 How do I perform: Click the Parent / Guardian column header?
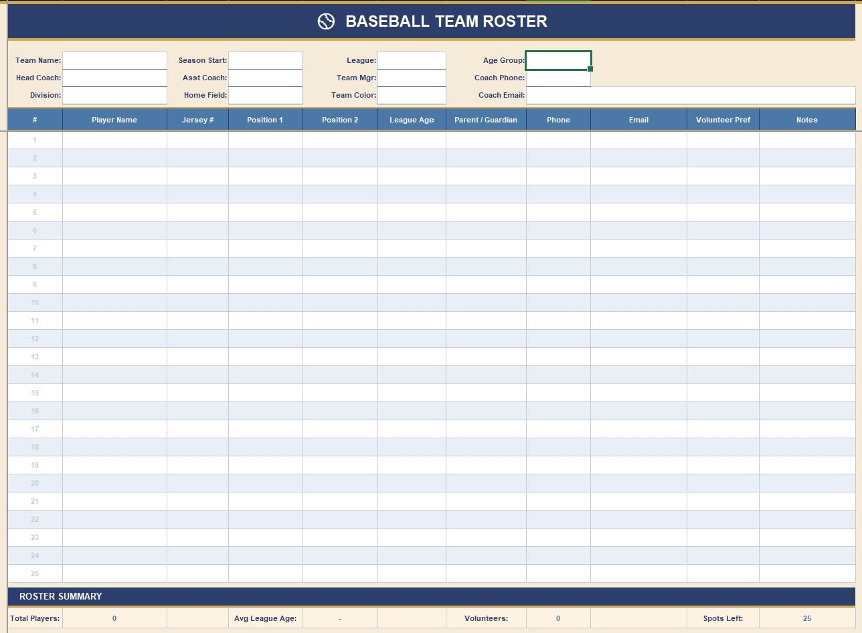coord(486,120)
